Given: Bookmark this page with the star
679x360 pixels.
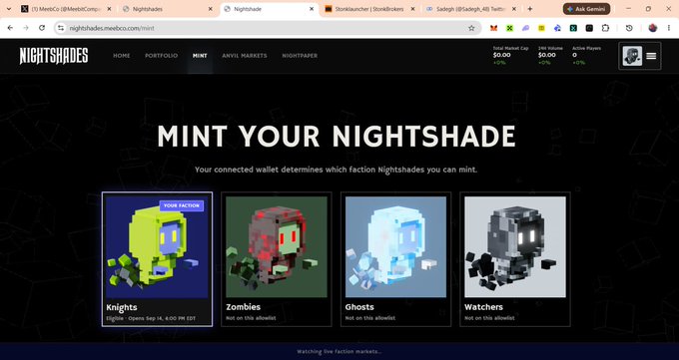Looking at the screenshot, I should (471, 28).
